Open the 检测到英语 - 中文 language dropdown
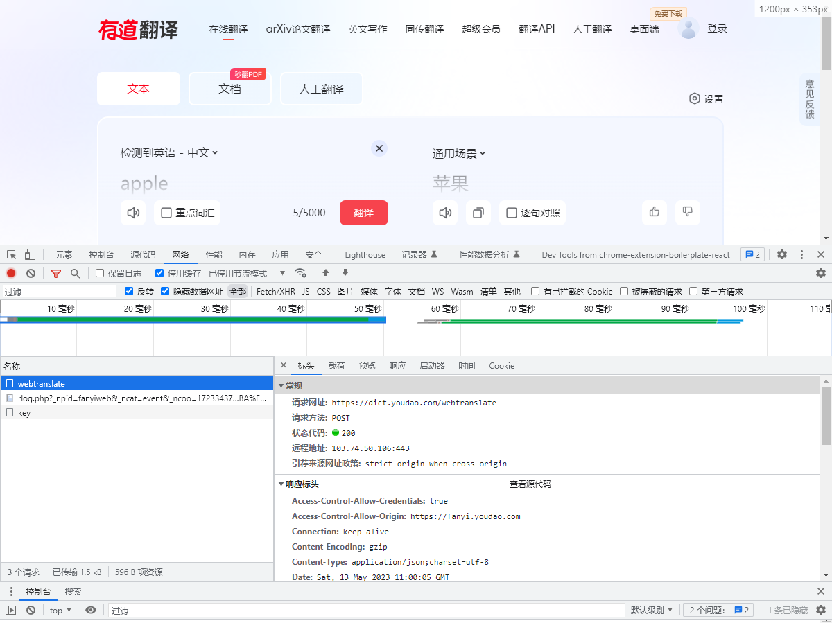This screenshot has height=623, width=832. tap(169, 152)
